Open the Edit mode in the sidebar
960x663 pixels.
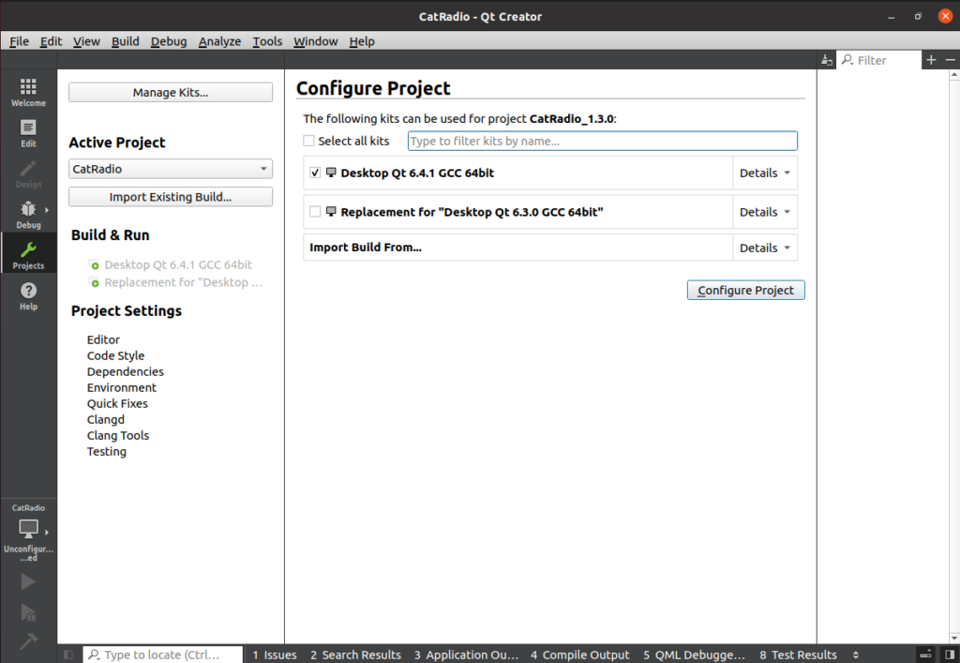click(x=28, y=133)
